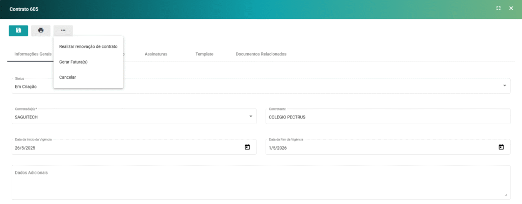
Task: Select Realizar renovação de contrato menu option
Action: coord(88,46)
